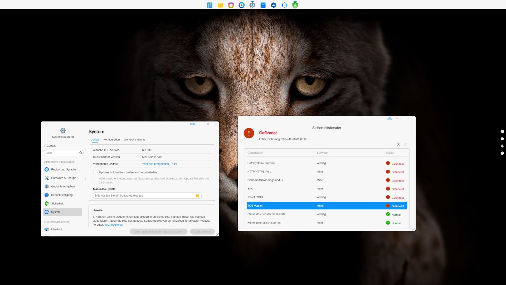Open the chat bubble icon on right edge
Viewport: 506px width, 285px height.
(x=502, y=139)
